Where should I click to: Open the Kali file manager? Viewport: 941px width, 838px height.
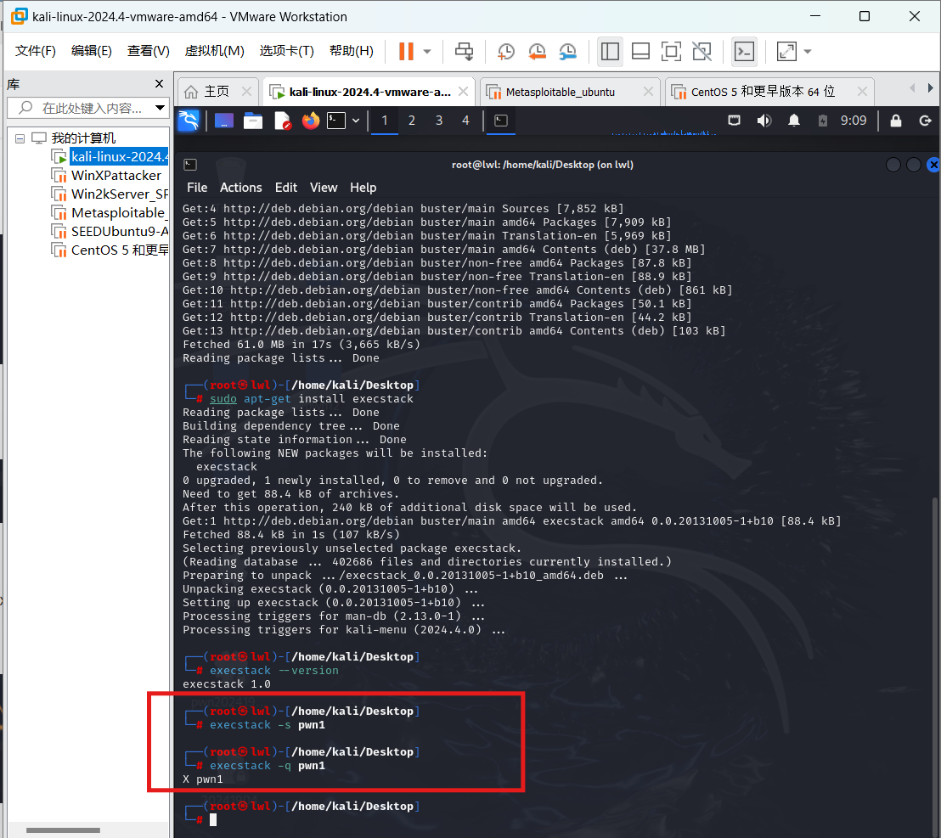click(252, 121)
